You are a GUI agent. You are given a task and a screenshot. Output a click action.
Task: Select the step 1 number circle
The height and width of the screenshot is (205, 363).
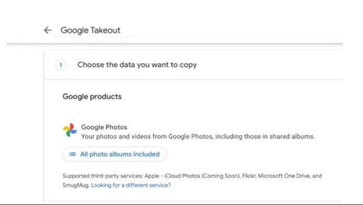click(x=61, y=65)
